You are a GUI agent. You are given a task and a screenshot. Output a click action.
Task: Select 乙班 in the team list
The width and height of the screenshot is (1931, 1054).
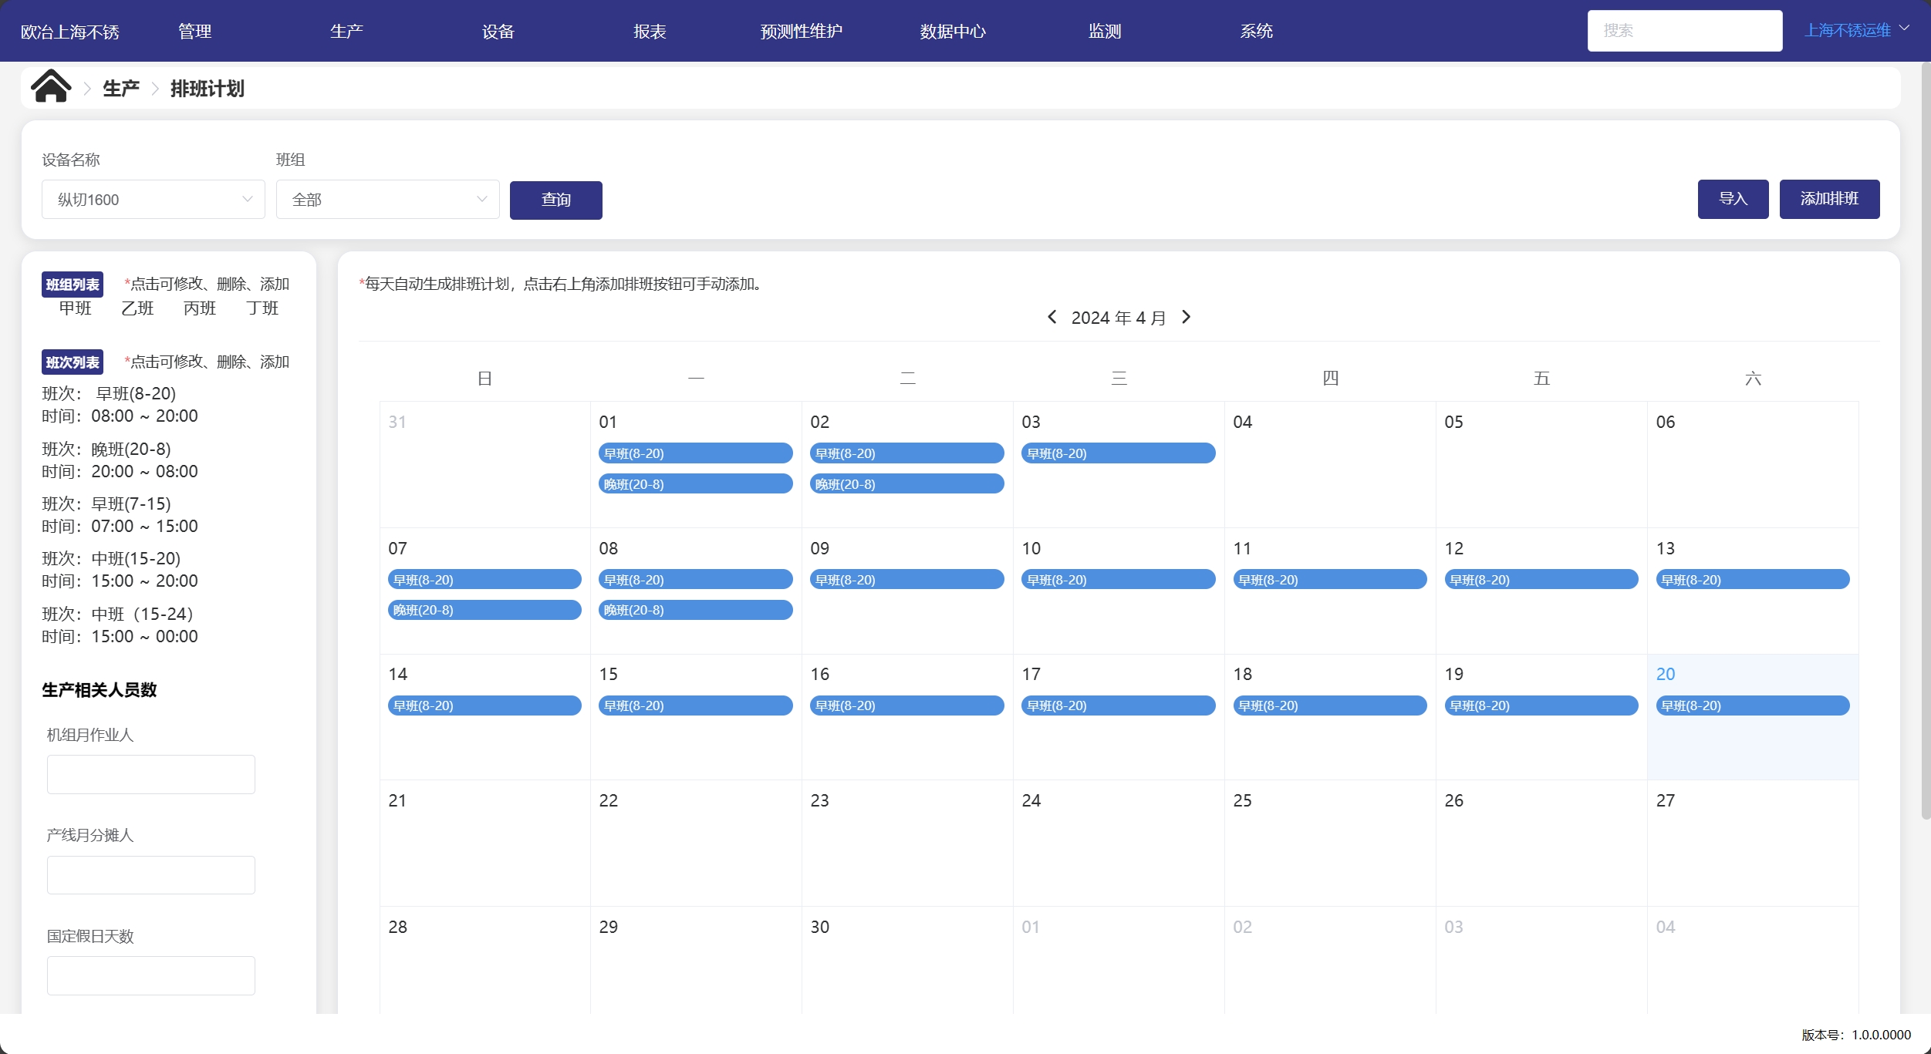click(x=137, y=308)
